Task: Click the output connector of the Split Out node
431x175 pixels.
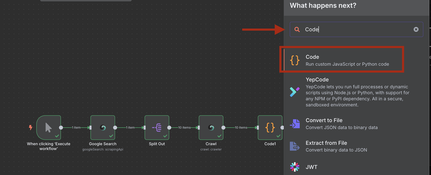Action: coord(169,128)
